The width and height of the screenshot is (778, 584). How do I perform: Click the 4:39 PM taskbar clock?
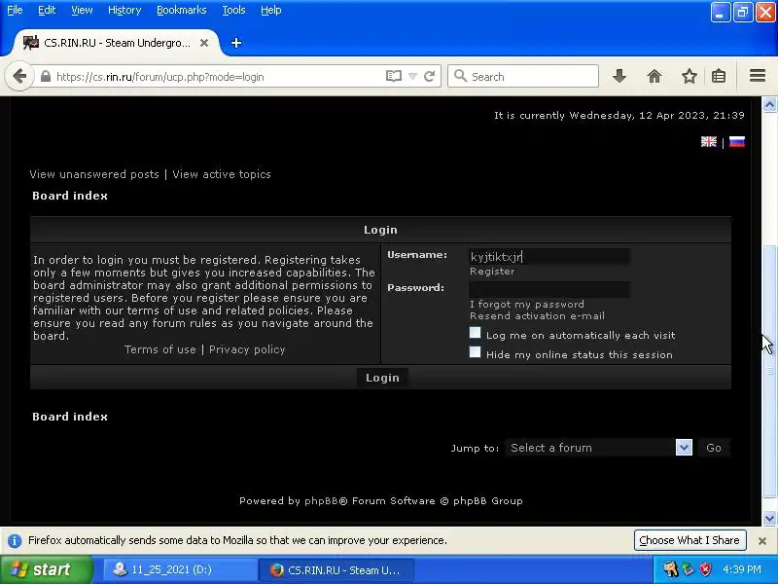click(742, 569)
